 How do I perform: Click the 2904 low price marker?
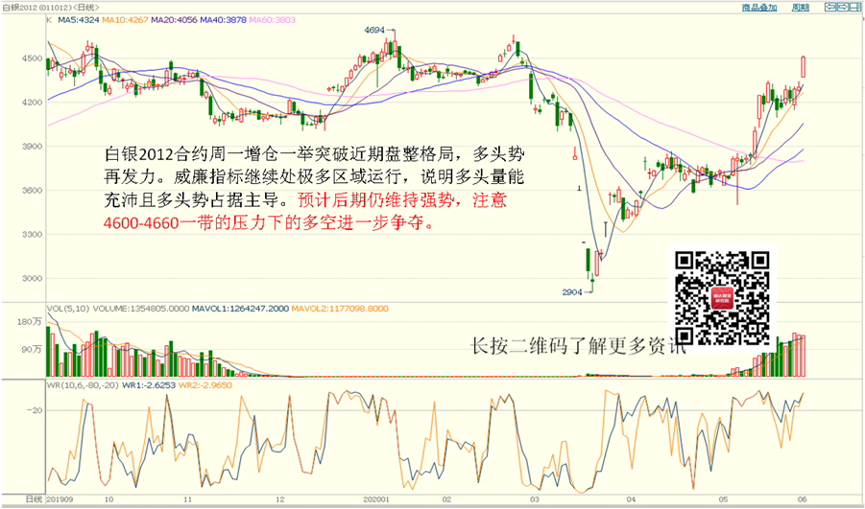[572, 292]
